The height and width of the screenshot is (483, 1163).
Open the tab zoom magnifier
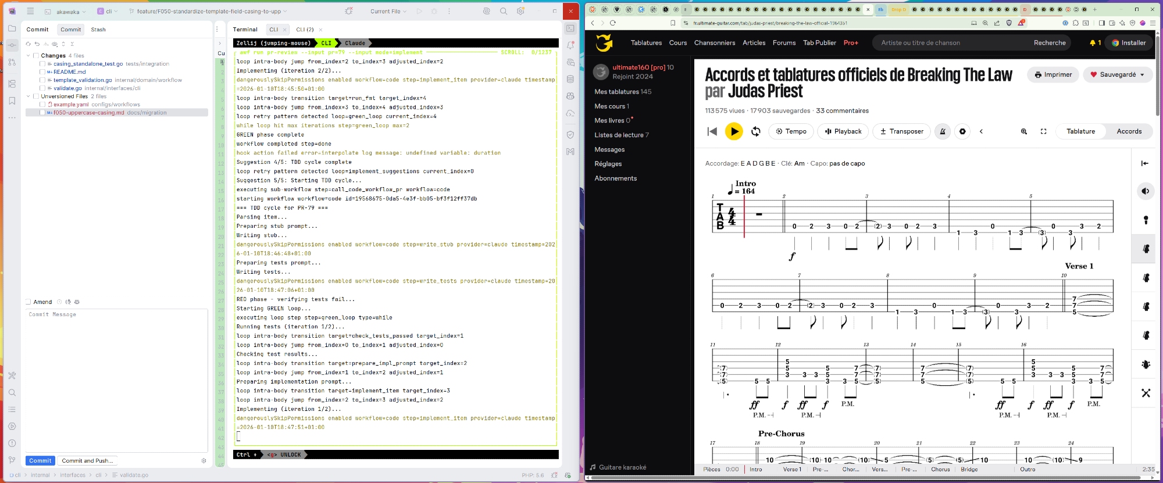click(1024, 131)
